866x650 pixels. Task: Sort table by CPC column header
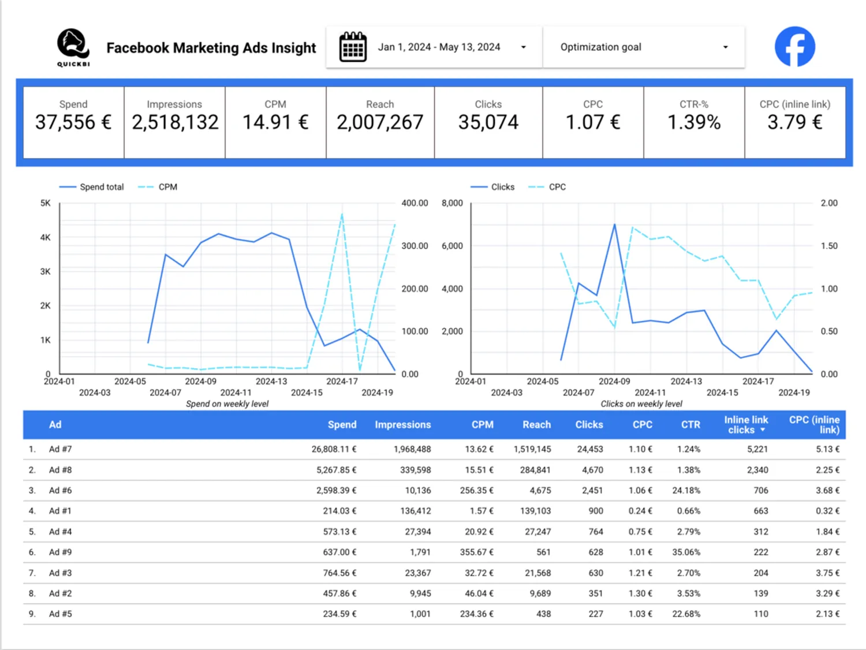pos(642,425)
